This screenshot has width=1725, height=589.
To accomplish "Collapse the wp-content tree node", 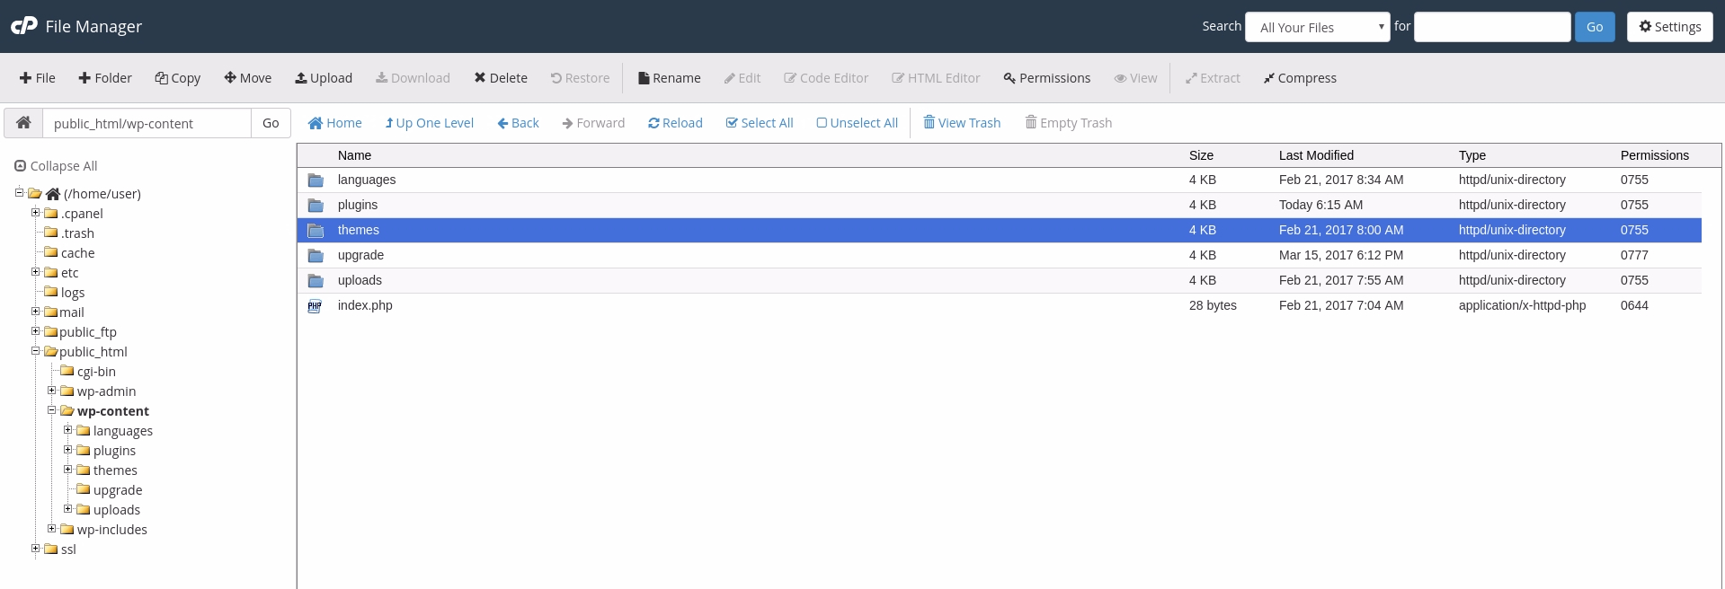I will (51, 410).
